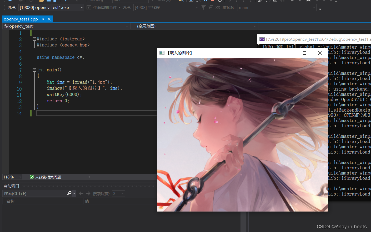
Task: Click the 值 column header
Action: 87,201
